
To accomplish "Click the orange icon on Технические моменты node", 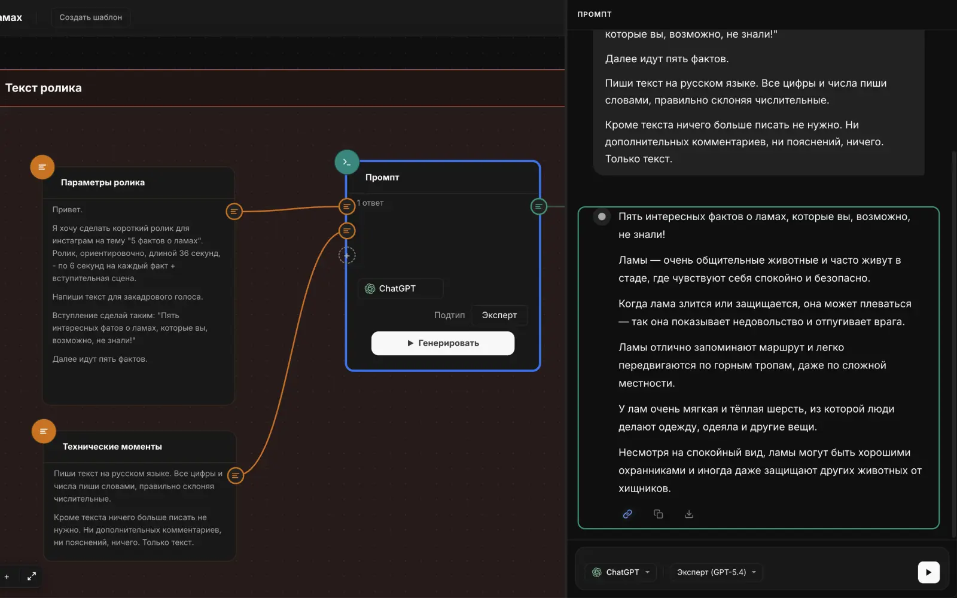I will tap(44, 431).
